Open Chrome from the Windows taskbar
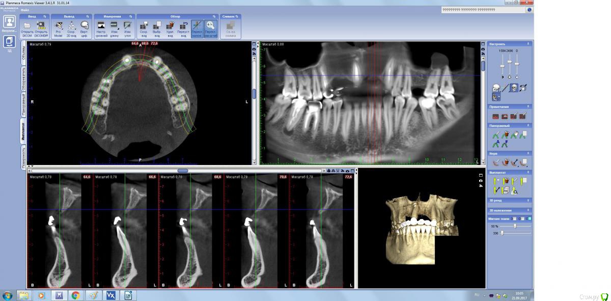 click(x=75, y=295)
